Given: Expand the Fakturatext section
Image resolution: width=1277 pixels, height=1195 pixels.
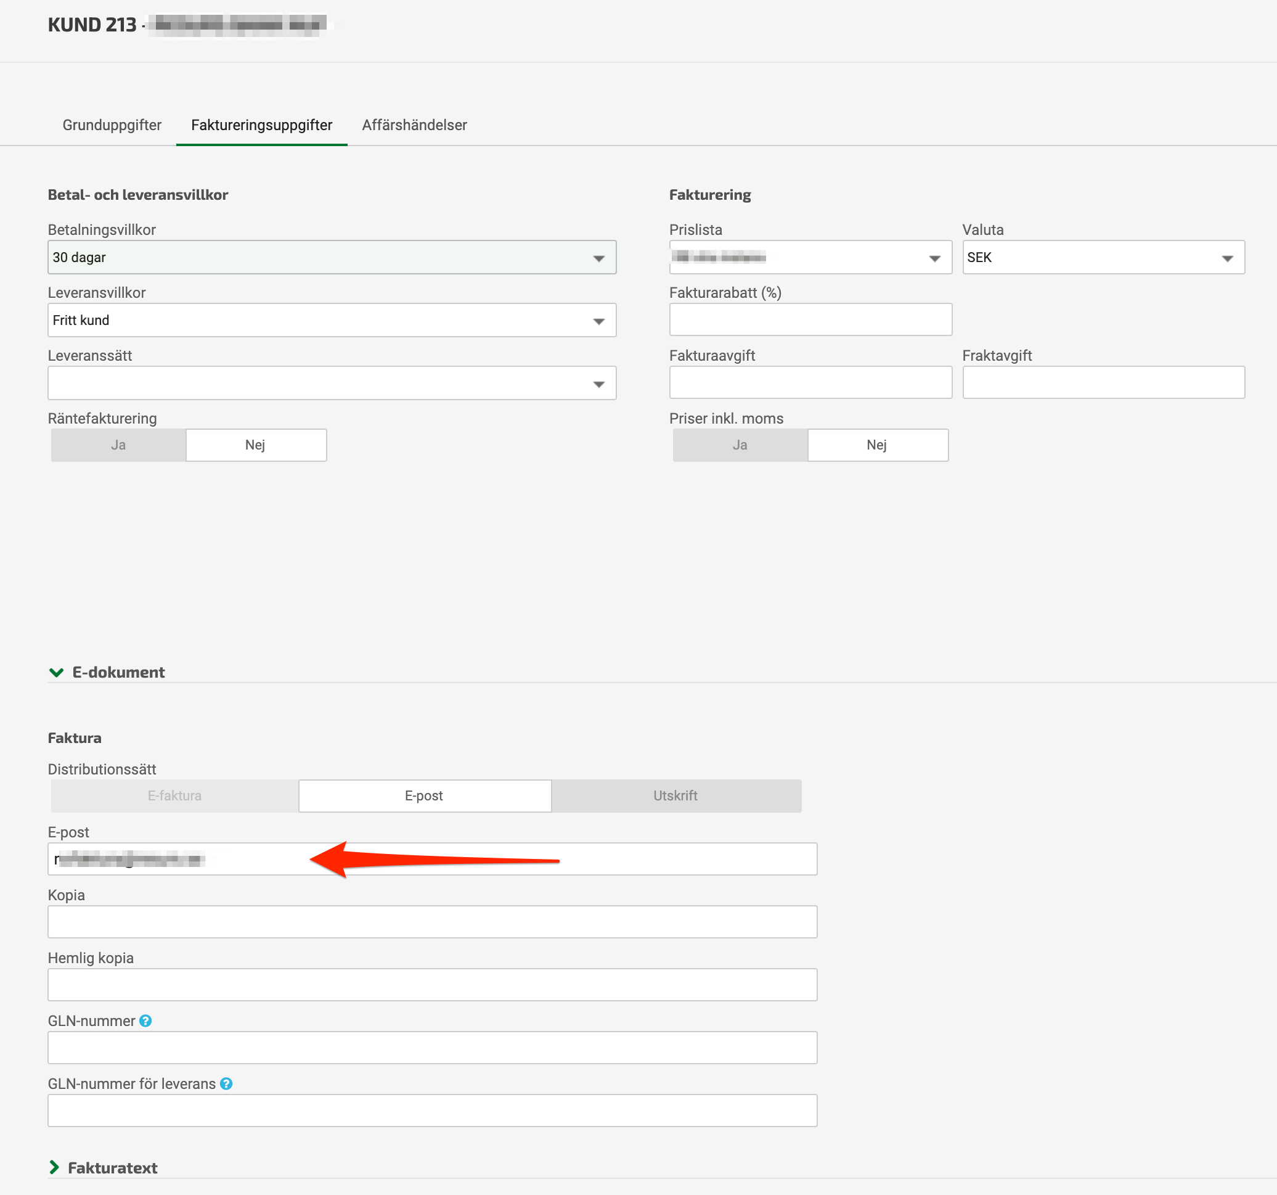Looking at the screenshot, I should [55, 1167].
